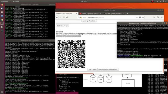Save page to Pocket

coord(140,17)
